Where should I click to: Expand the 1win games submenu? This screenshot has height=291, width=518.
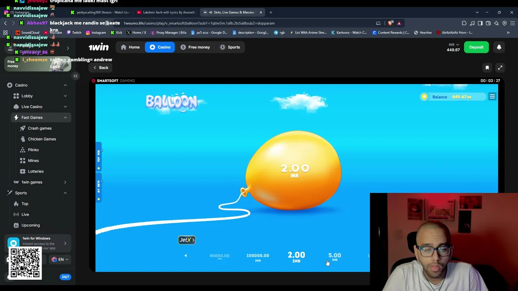(x=65, y=182)
